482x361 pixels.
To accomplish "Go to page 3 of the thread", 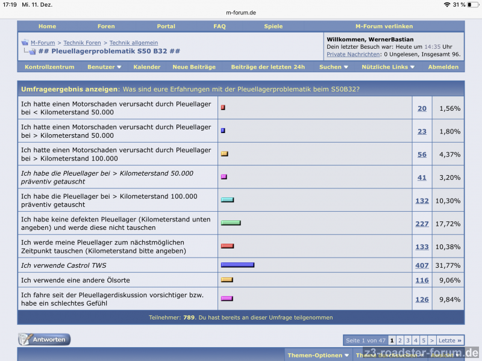I will point(408,341).
